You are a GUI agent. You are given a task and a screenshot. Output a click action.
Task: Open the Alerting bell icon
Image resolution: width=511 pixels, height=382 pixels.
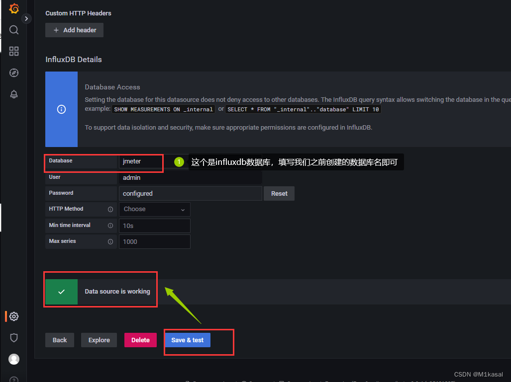[x=14, y=94]
